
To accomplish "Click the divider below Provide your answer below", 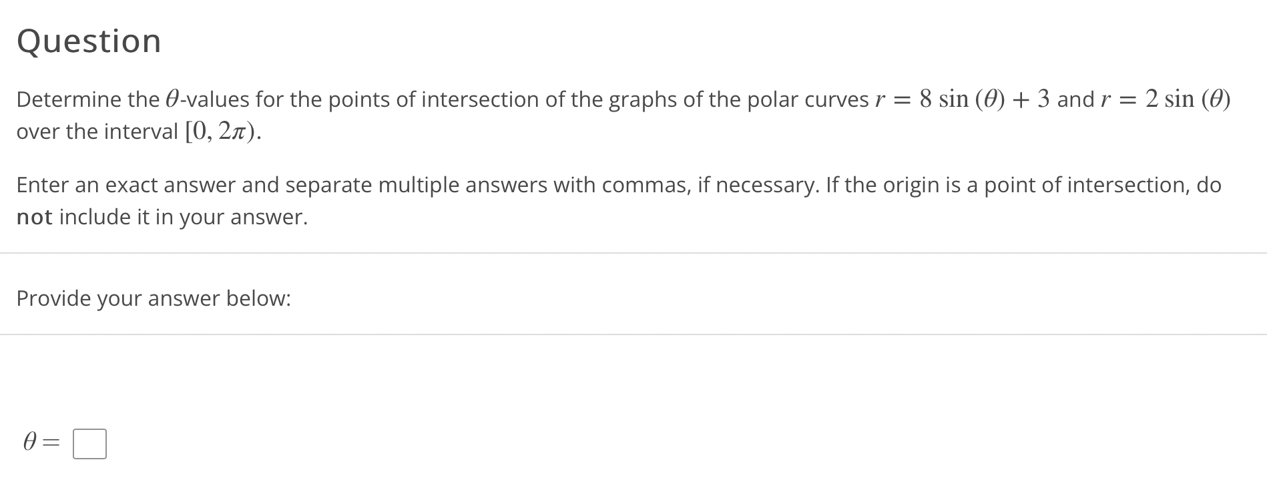I will (x=633, y=334).
